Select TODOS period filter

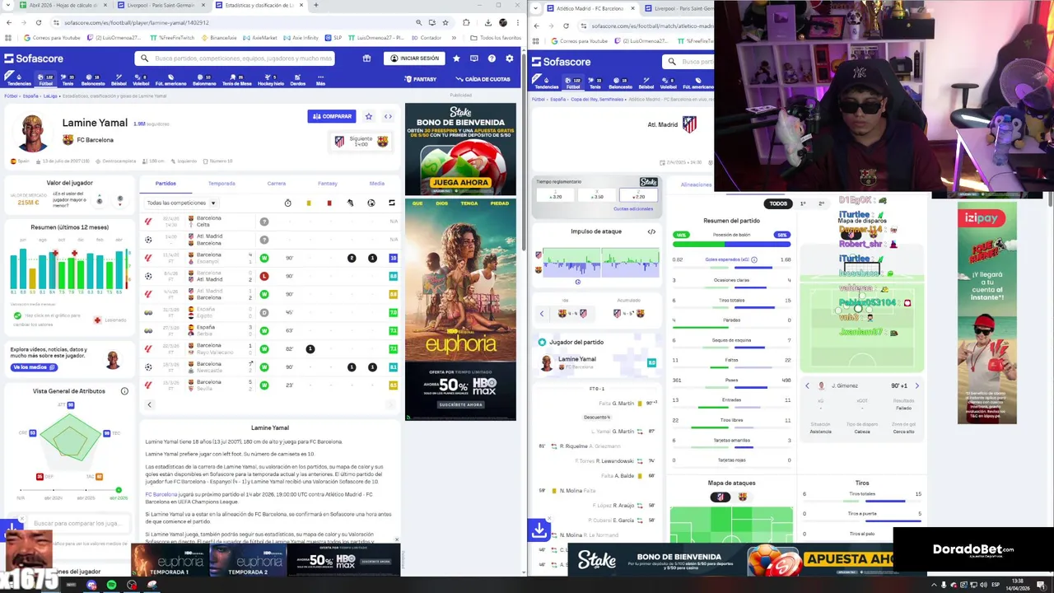[x=778, y=203]
